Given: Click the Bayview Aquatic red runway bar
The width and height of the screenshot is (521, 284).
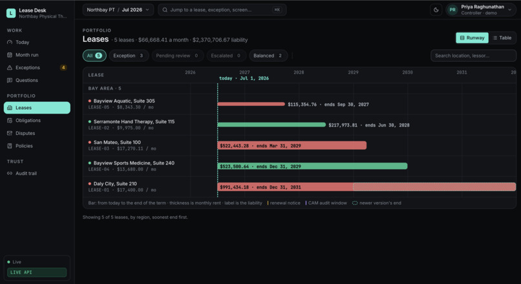Looking at the screenshot, I should pos(251,104).
